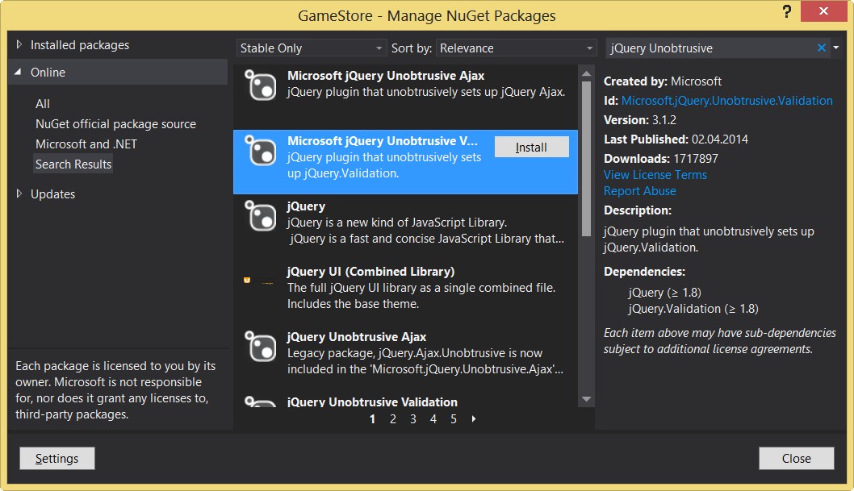Click the jQuery Unobtrusive Ajax legacy package icon
854x491 pixels.
click(x=261, y=347)
